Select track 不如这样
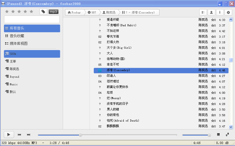This screenshot has height=146, width=235. pos(161,31)
